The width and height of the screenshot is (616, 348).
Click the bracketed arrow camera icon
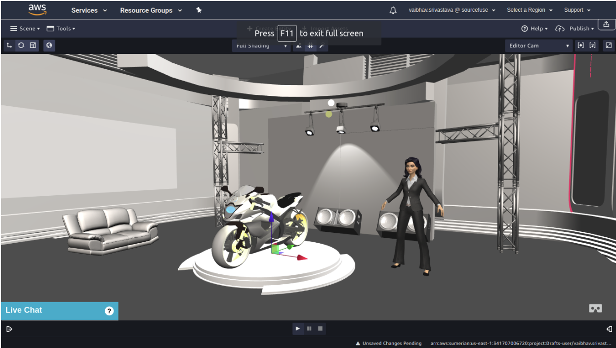(592, 46)
